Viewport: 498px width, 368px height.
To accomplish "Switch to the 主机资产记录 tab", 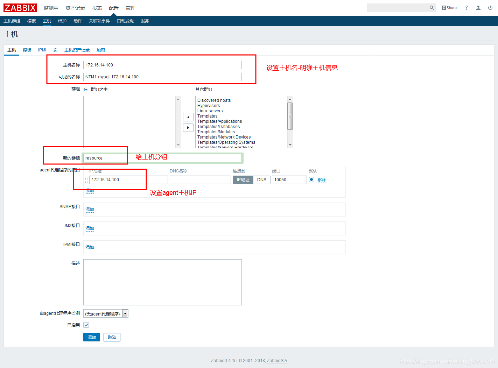I will [77, 50].
